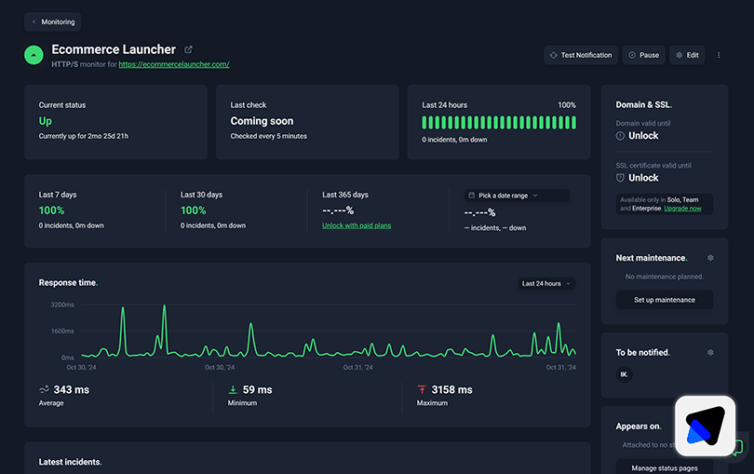Click the back chevron in Monitoring button

[34, 21]
